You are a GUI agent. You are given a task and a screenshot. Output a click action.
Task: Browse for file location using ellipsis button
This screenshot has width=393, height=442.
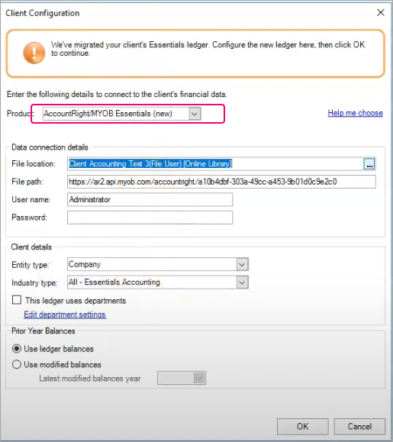pos(369,164)
